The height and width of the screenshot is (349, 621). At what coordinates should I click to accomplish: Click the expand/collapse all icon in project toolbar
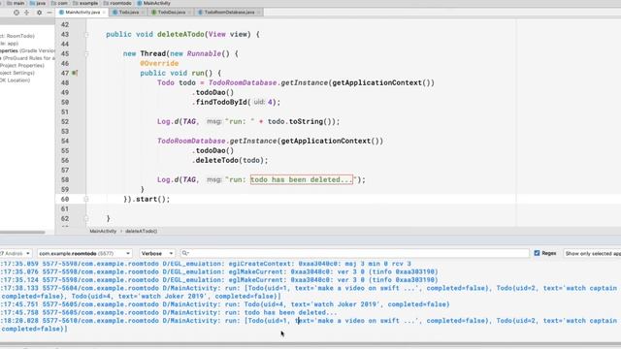(26, 13)
